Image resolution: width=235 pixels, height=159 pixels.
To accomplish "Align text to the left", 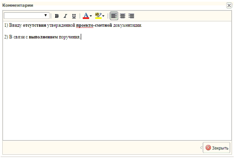I will coord(114,16).
